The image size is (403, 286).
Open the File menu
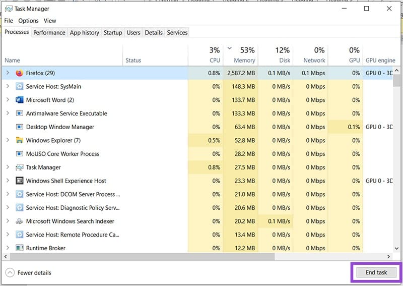pyautogui.click(x=9, y=21)
